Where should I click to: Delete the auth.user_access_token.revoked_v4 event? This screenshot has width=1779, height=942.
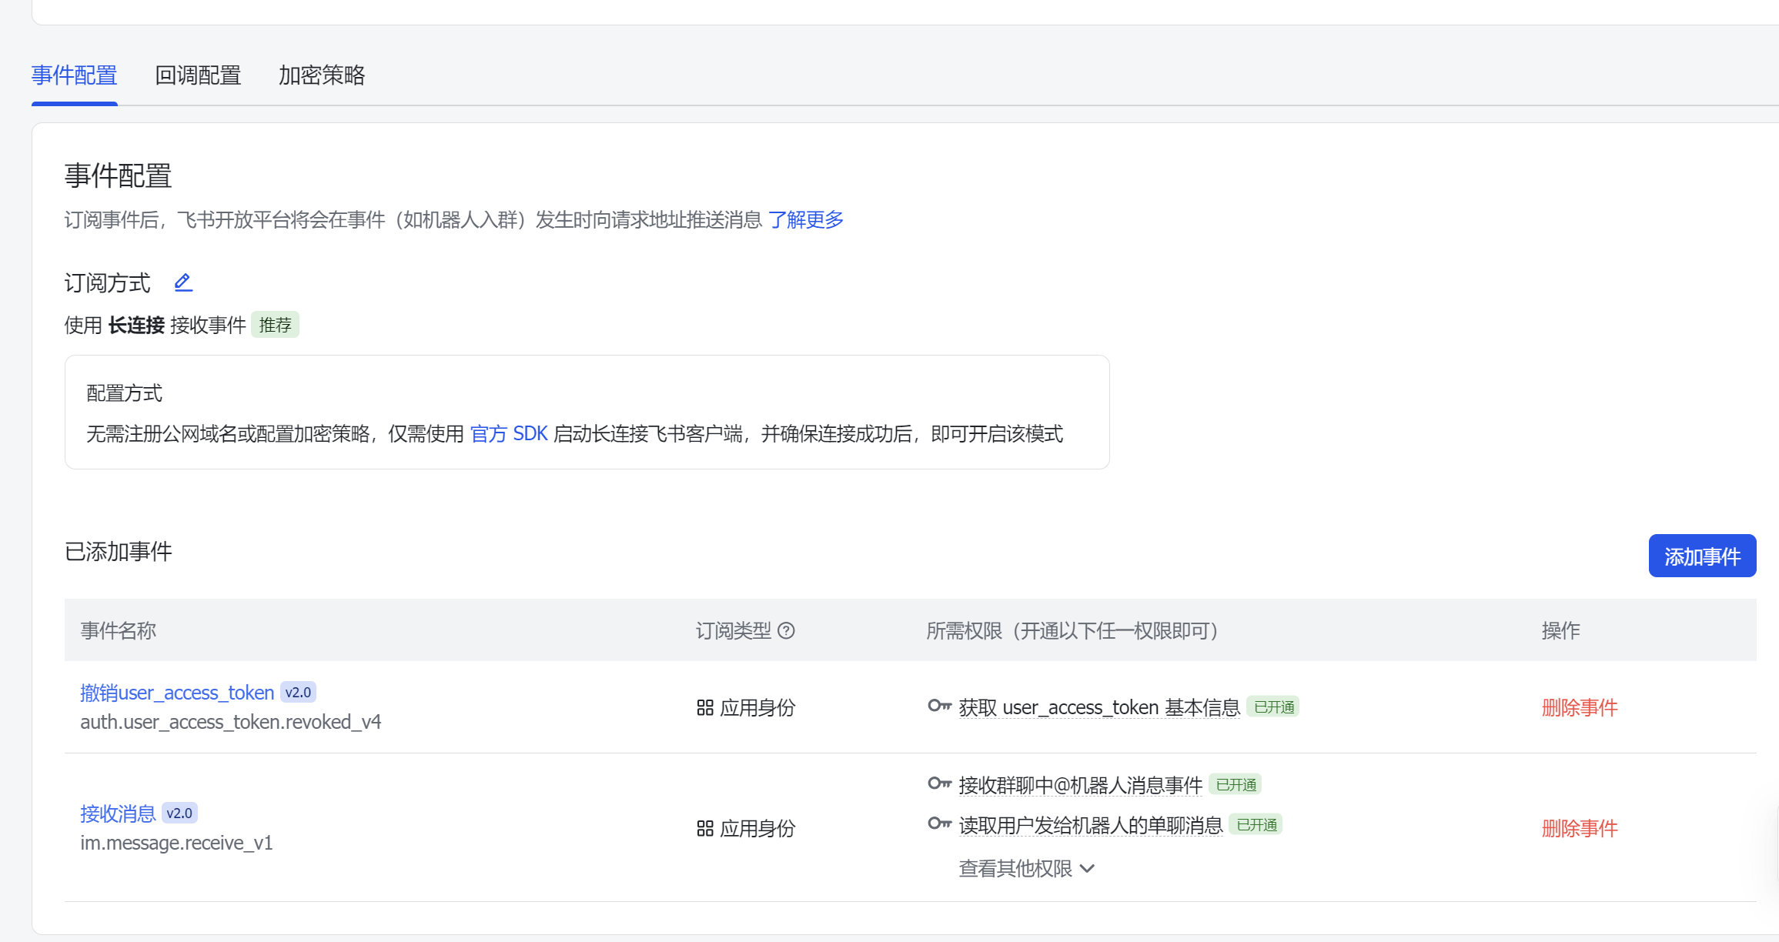pyautogui.click(x=1579, y=708)
